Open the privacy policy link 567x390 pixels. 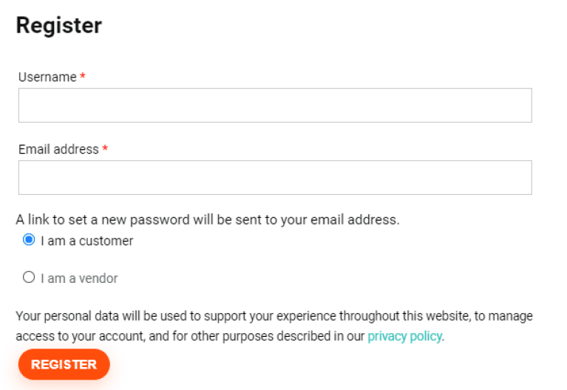404,336
